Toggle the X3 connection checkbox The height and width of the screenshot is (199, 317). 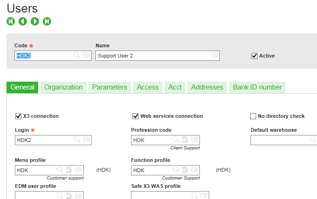[19, 116]
